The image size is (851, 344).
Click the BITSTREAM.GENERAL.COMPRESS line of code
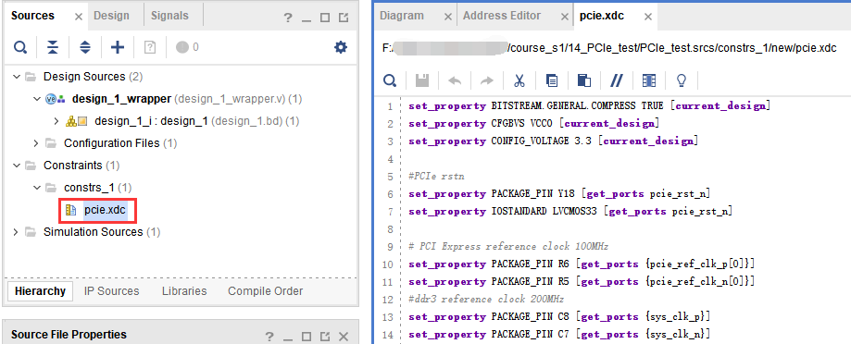click(590, 106)
